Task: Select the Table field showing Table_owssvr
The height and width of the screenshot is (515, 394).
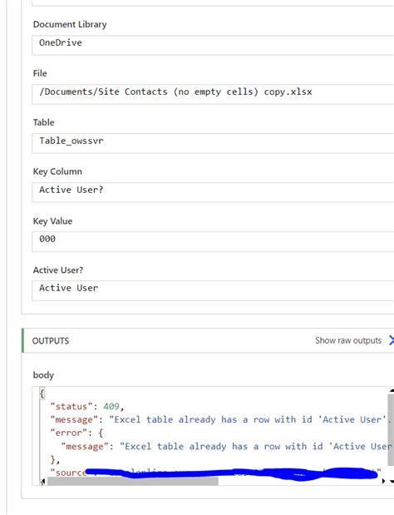Action: (213, 143)
